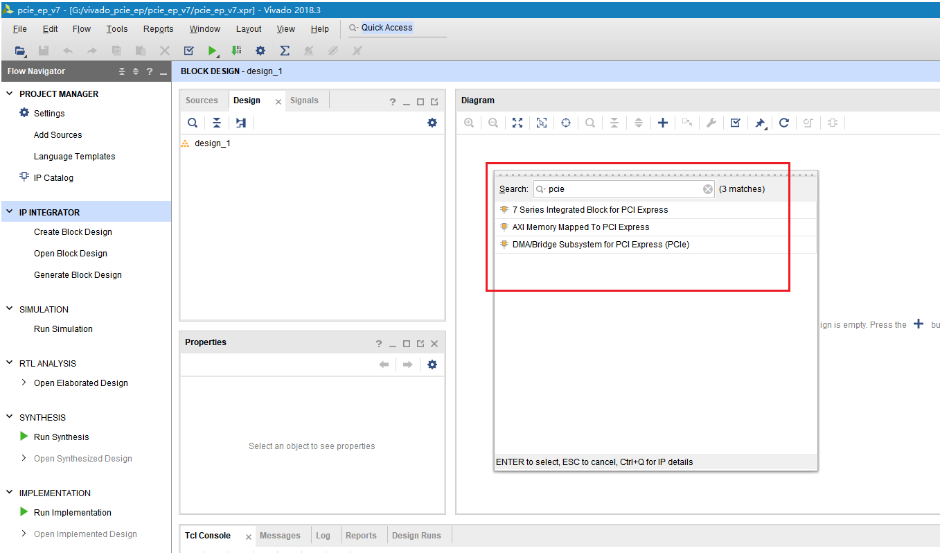The width and height of the screenshot is (940, 553).
Task: Open the File menu
Action: coord(20,29)
